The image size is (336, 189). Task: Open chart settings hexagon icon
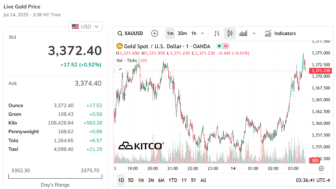coord(321,169)
